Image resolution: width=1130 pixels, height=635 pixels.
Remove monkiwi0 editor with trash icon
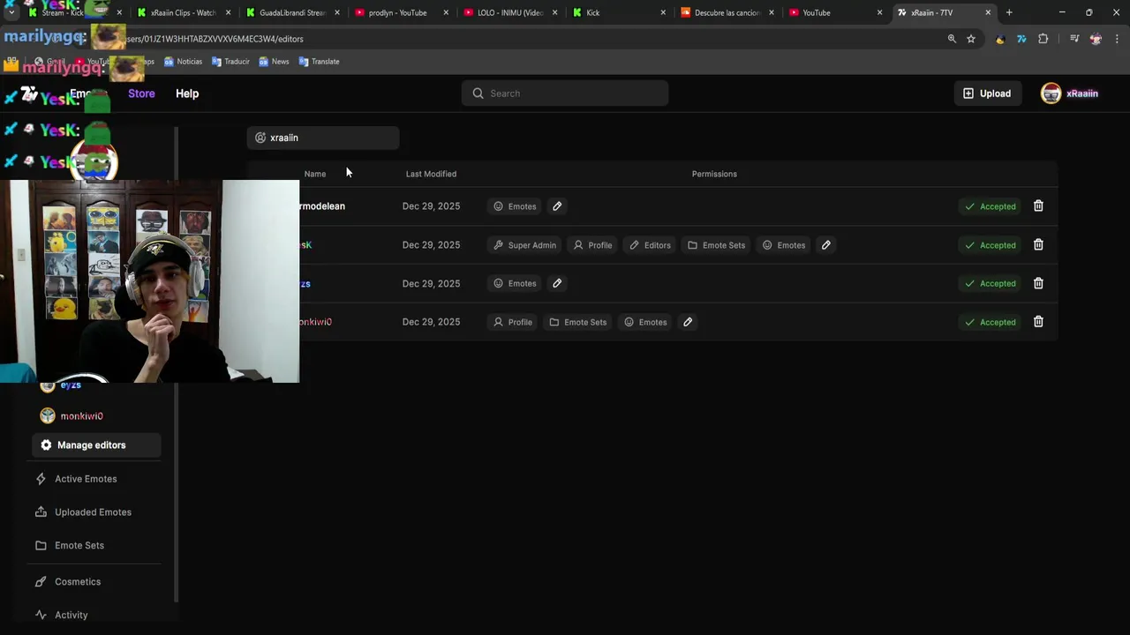pyautogui.click(x=1038, y=322)
